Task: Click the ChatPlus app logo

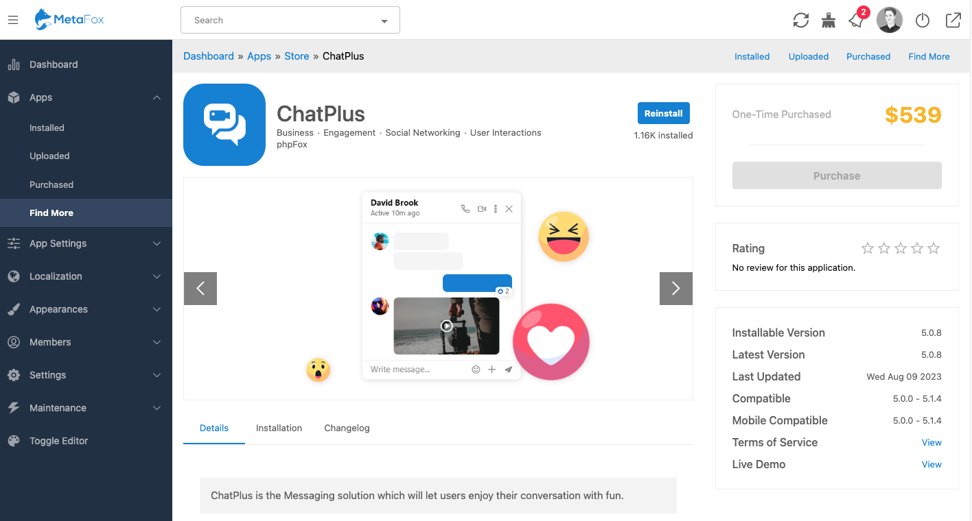Action: [x=224, y=125]
